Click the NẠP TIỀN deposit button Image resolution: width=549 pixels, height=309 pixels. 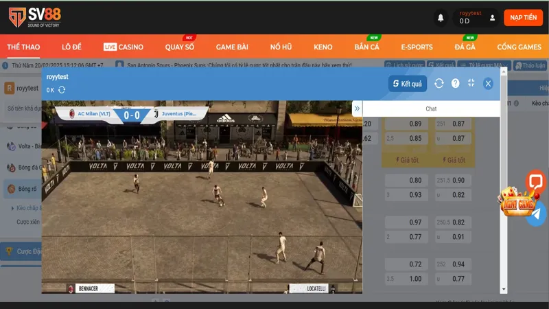click(523, 18)
